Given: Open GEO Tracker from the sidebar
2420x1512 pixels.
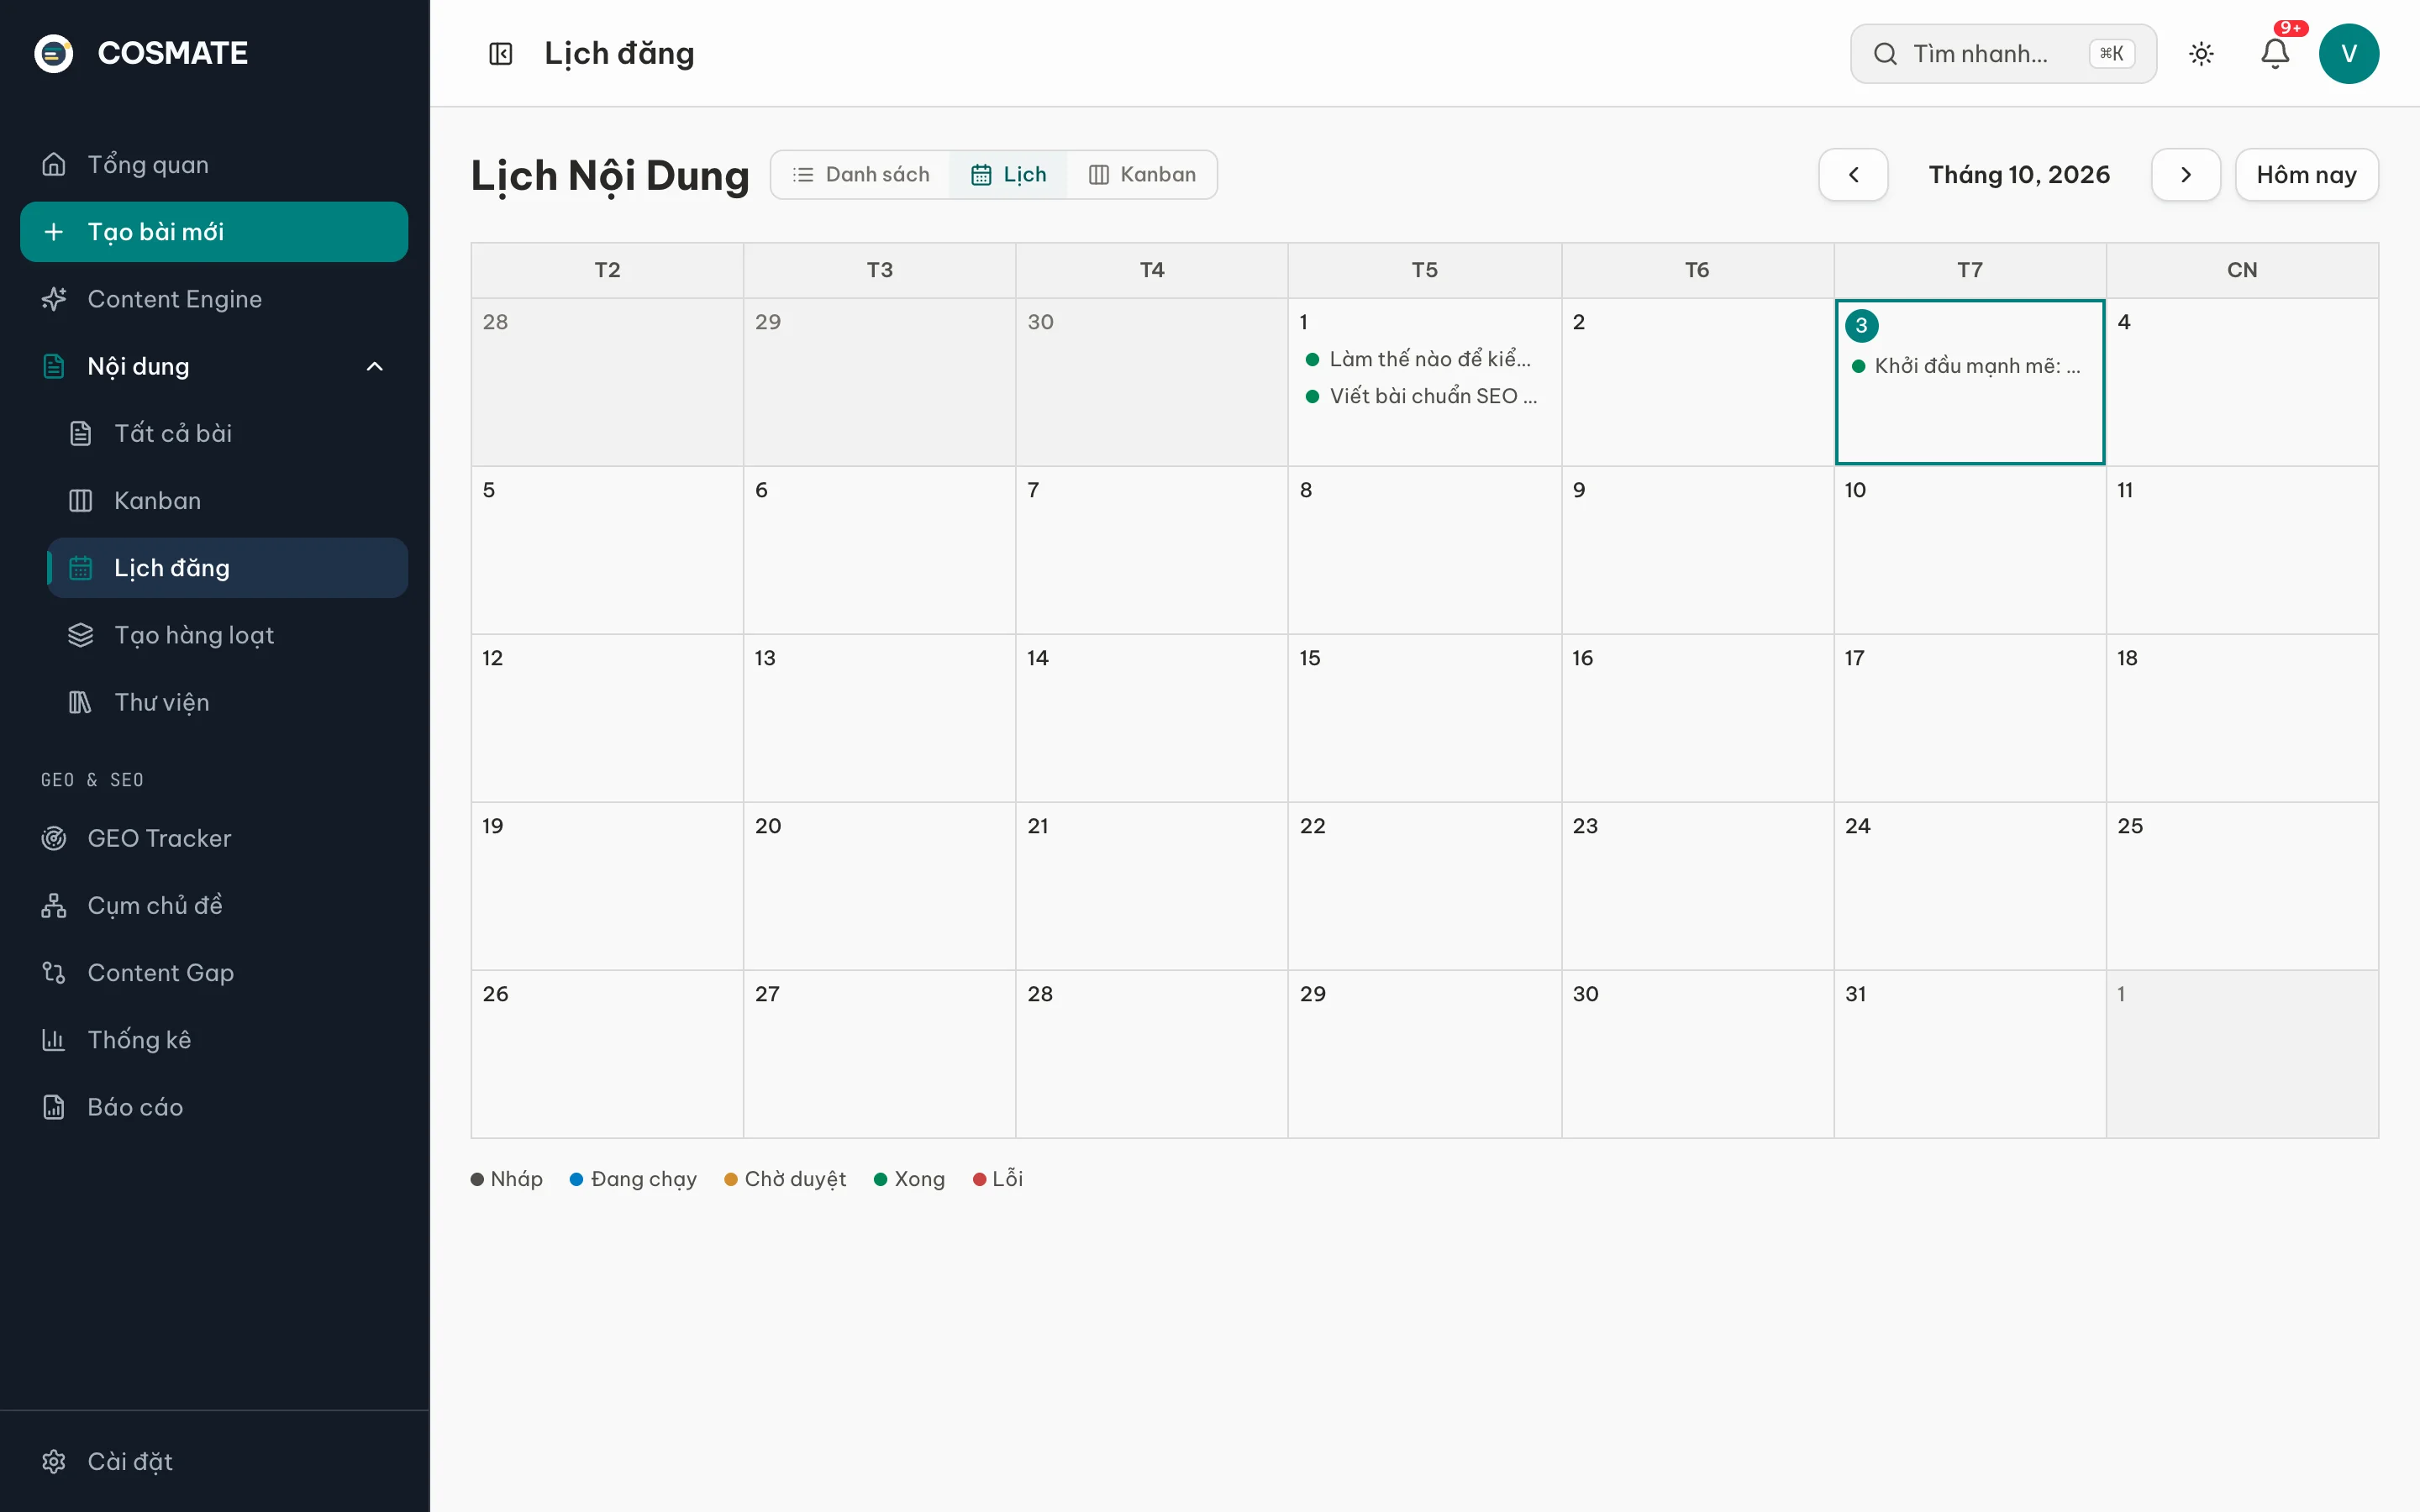Looking at the screenshot, I should point(214,838).
